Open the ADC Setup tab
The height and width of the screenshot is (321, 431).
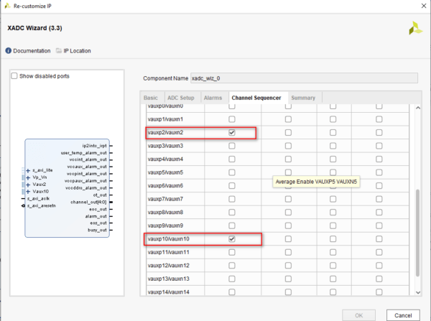pyautogui.click(x=180, y=97)
